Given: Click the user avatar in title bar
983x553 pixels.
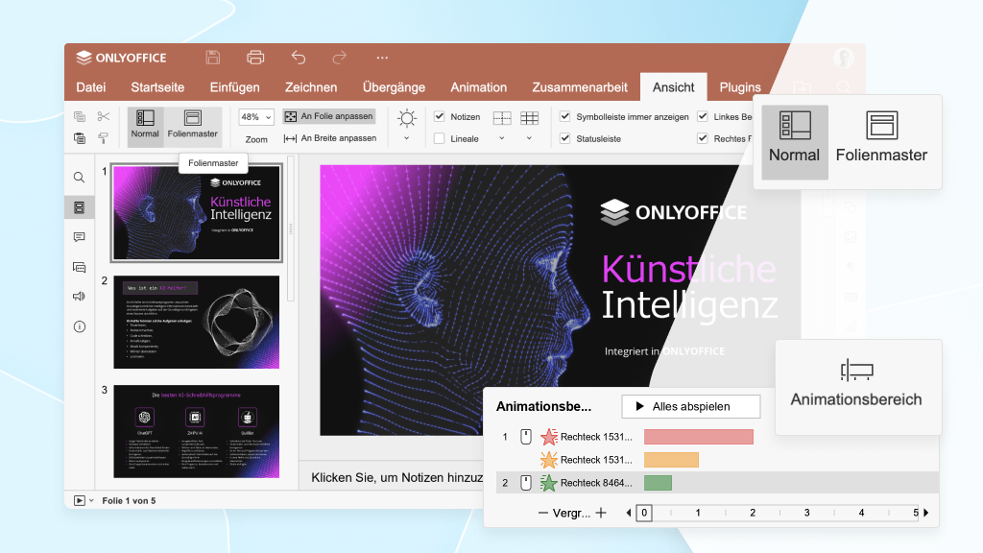Looking at the screenshot, I should [x=844, y=58].
